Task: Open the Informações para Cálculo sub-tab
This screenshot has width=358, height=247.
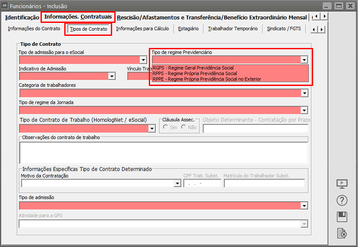Action: (142, 29)
